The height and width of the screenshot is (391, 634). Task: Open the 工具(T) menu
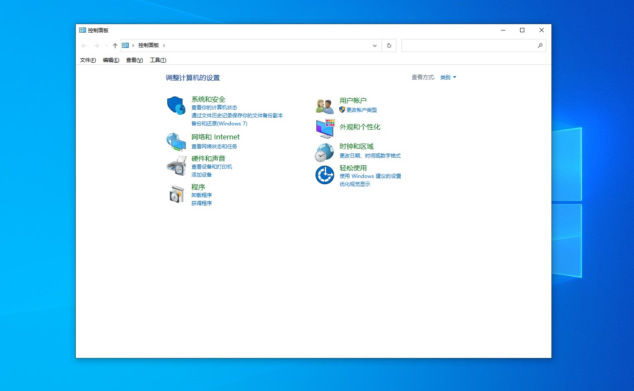point(158,60)
